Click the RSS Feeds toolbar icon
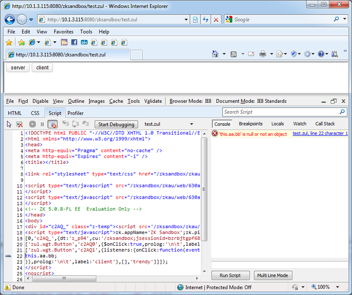The image size is (352, 295). [234, 54]
